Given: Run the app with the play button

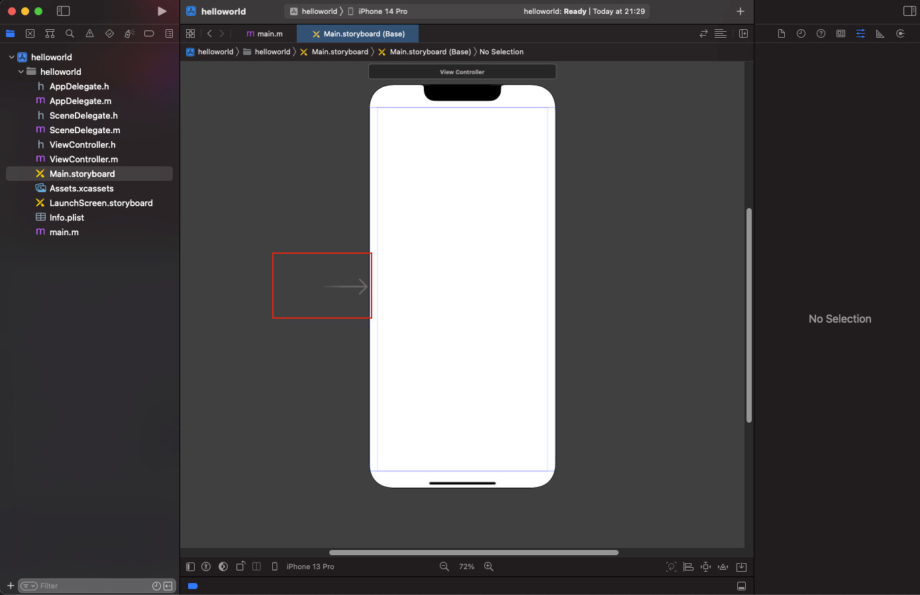Looking at the screenshot, I should pyautogui.click(x=162, y=11).
